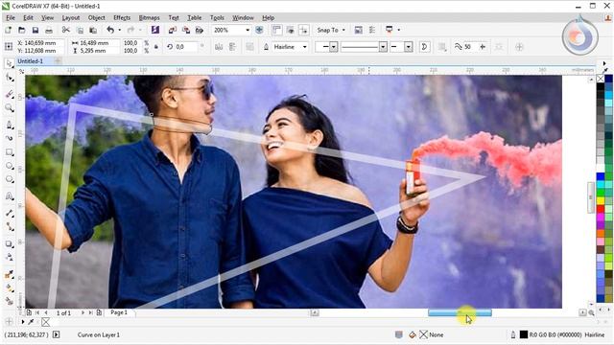Undo the last action
The height and width of the screenshot is (345, 614).
coord(110,30)
